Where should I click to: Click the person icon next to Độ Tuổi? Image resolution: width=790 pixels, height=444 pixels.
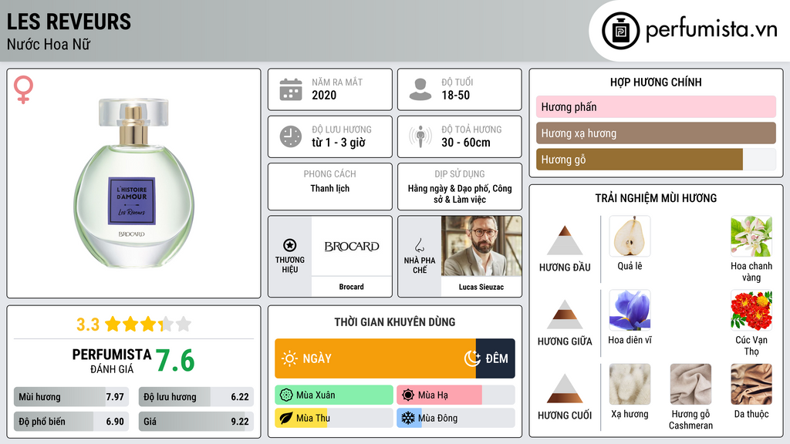(420, 89)
